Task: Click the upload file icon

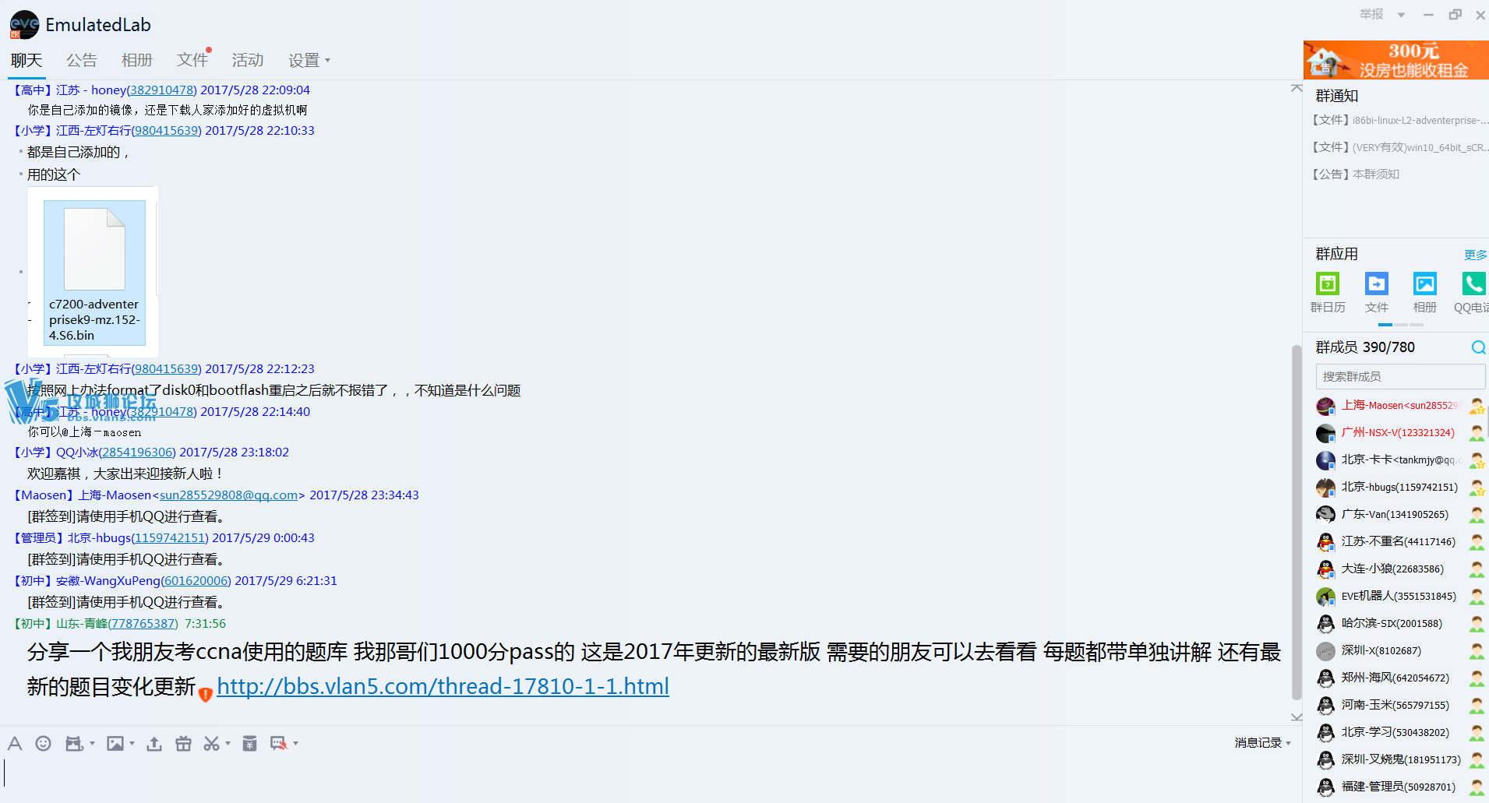Action: click(154, 744)
